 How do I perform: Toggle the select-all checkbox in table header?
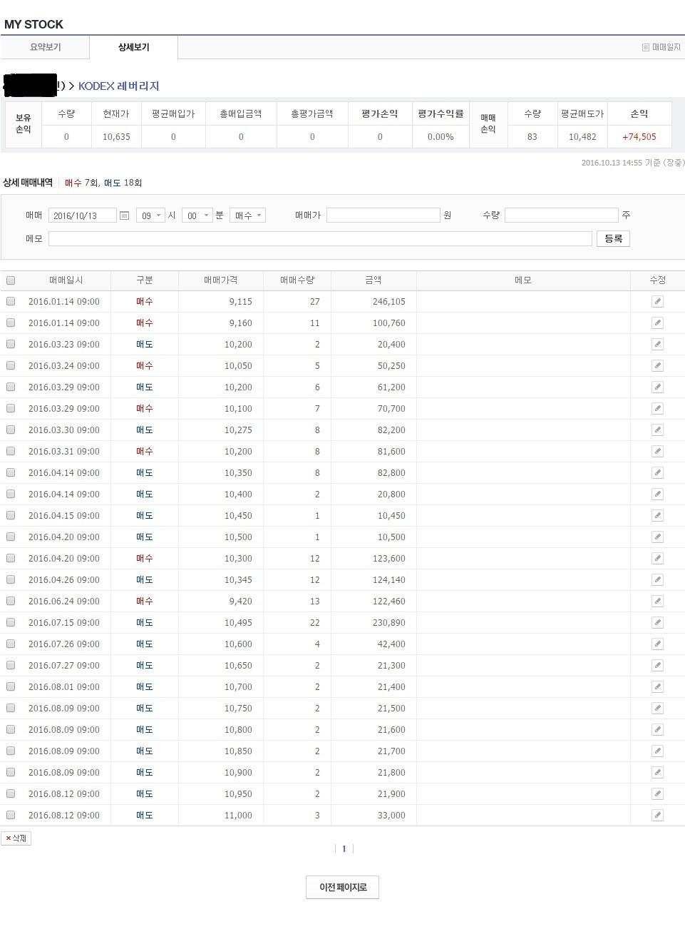(x=11, y=280)
